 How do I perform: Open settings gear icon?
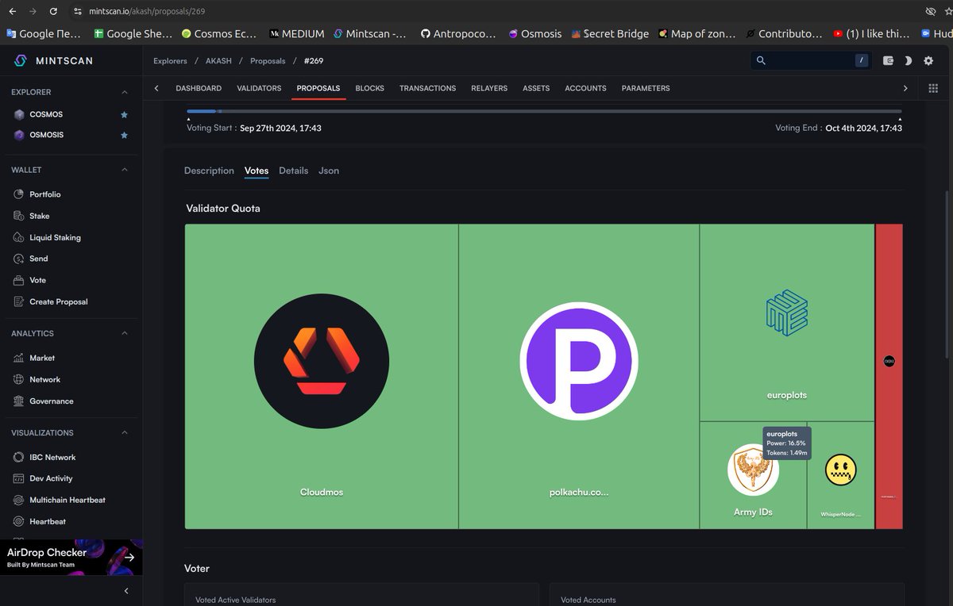(x=928, y=60)
